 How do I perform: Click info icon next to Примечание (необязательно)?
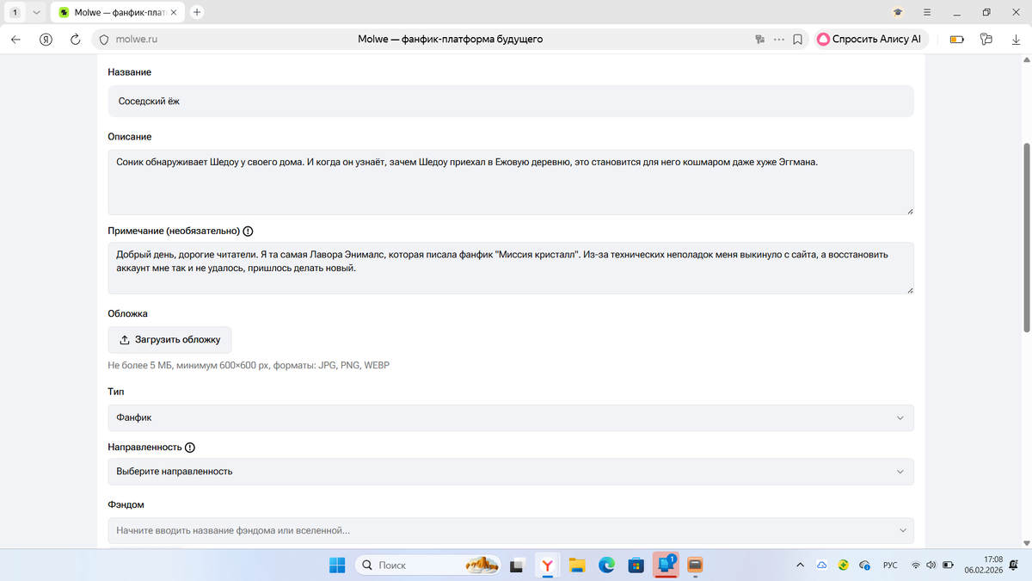click(x=249, y=232)
